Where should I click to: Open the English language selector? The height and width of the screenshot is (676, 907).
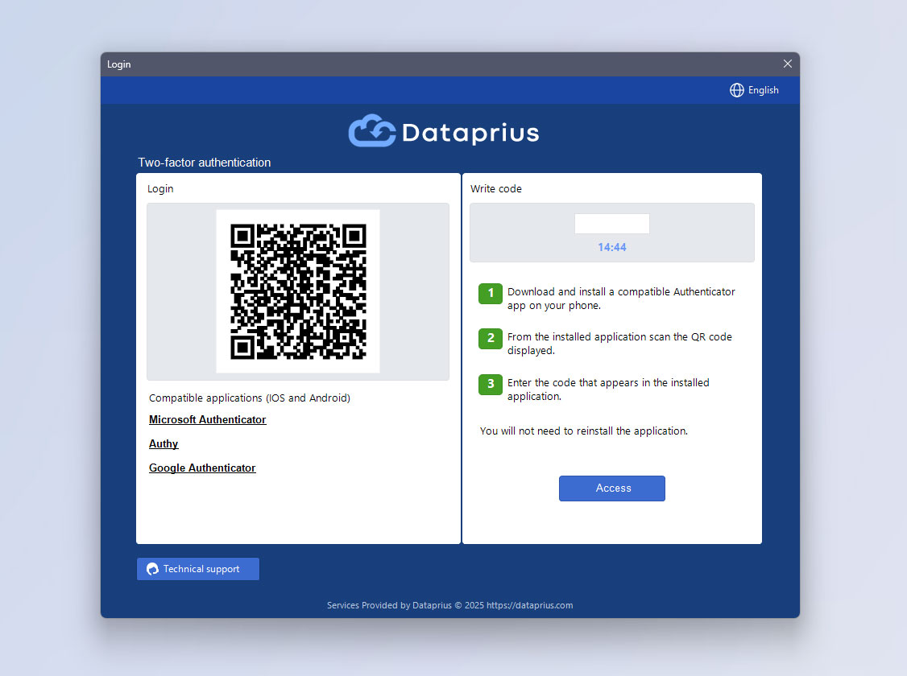click(754, 90)
